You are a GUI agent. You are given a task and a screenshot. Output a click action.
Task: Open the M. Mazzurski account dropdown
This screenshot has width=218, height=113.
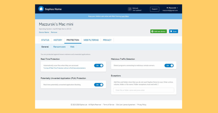coord(172,8)
